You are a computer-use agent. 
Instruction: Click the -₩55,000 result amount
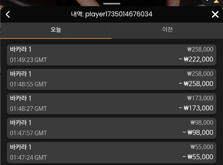coord(198,157)
